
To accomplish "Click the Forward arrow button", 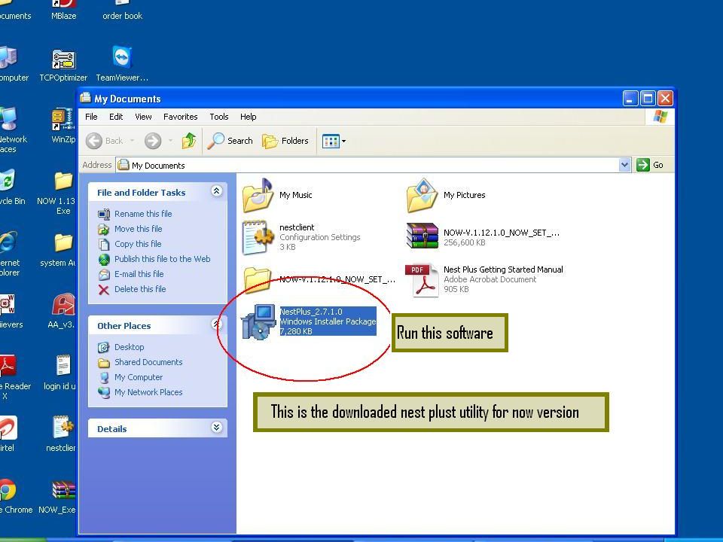I will (x=153, y=141).
